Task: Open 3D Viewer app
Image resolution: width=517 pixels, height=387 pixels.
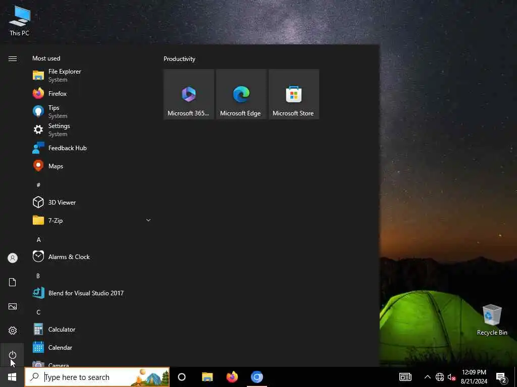Action: (92, 203)
